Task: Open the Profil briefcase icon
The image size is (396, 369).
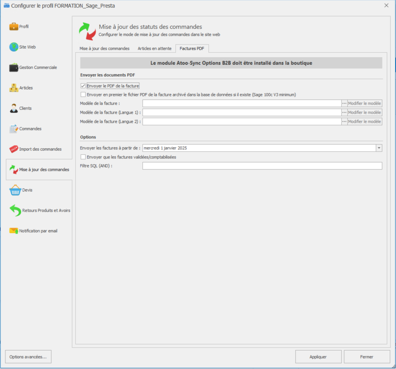Action: [x=14, y=27]
